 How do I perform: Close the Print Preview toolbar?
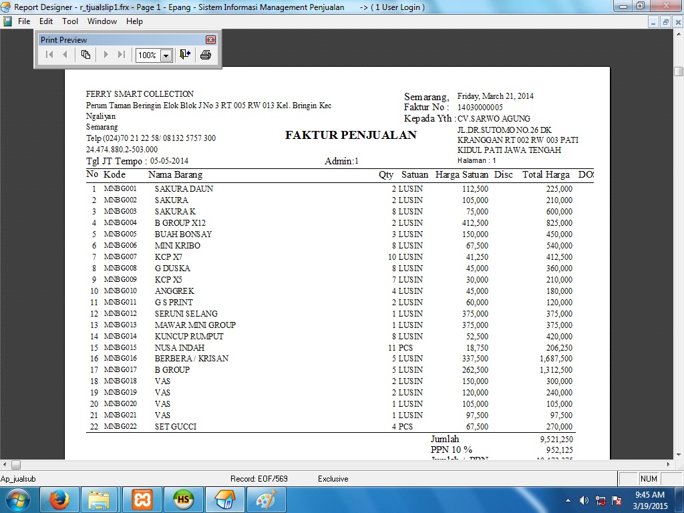(210, 40)
